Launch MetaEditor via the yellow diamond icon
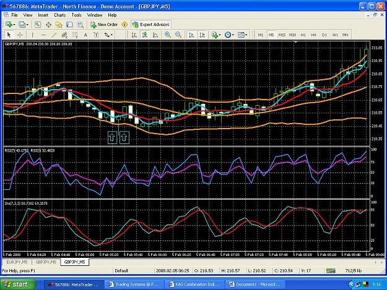This screenshot has width=387, height=290. coord(124,24)
